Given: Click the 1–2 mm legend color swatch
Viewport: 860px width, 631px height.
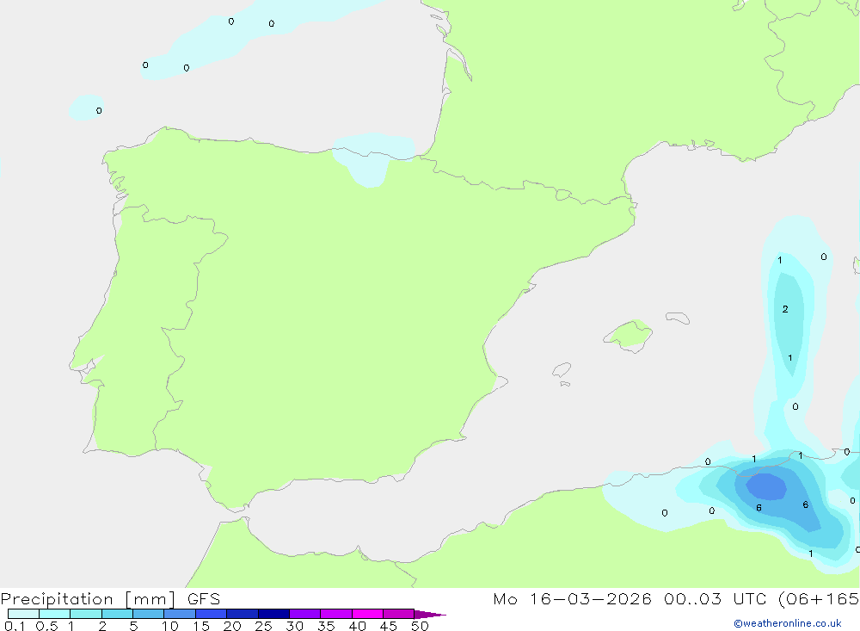Looking at the screenshot, I should [x=85, y=614].
